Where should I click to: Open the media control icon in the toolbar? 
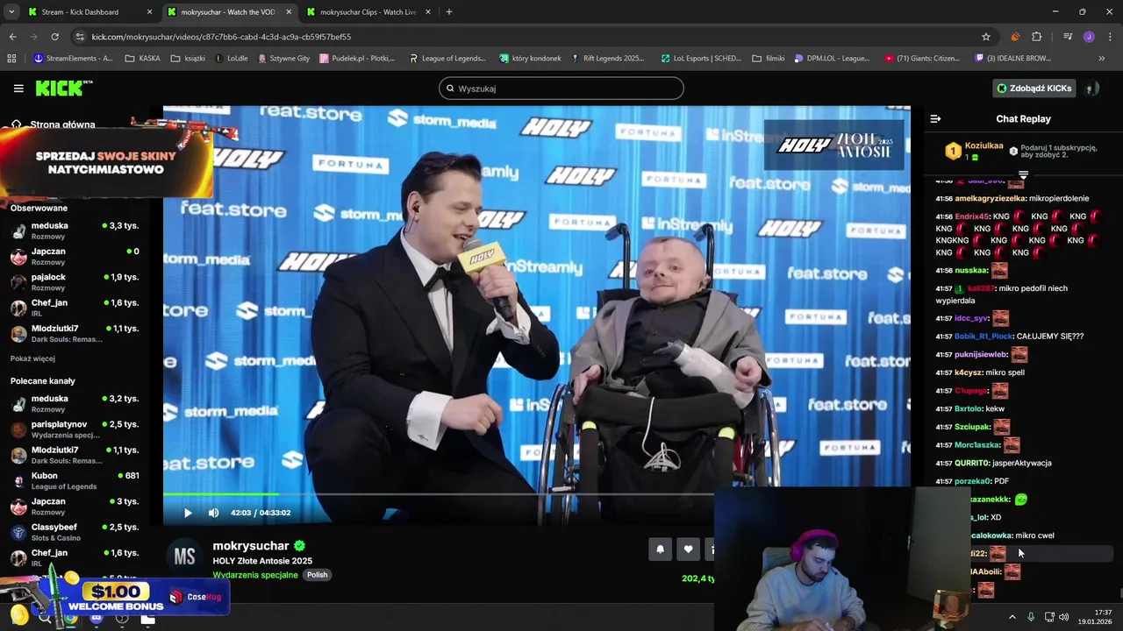pos(1068,37)
